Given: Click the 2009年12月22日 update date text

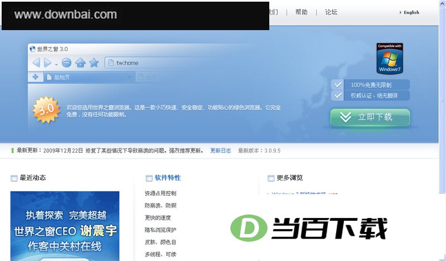Looking at the screenshot, I should click(x=63, y=151).
